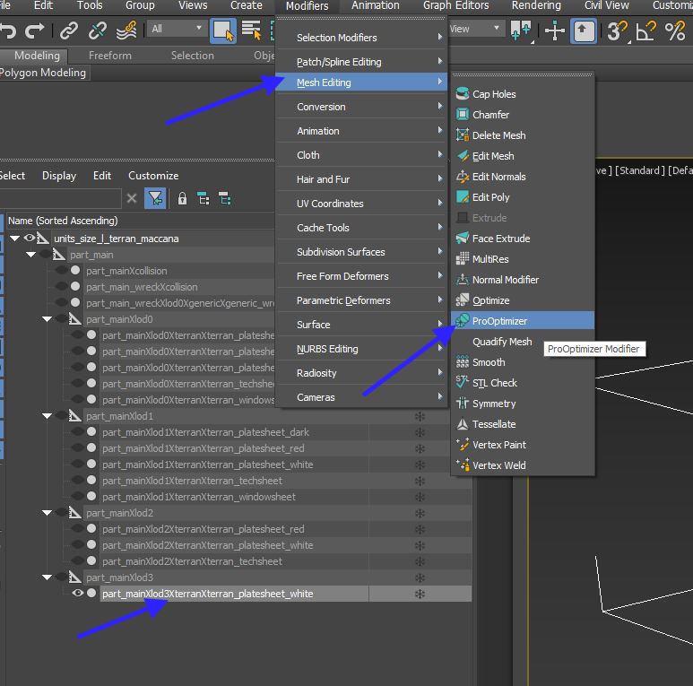Open the Parametric Deformers submenu

coord(343,300)
